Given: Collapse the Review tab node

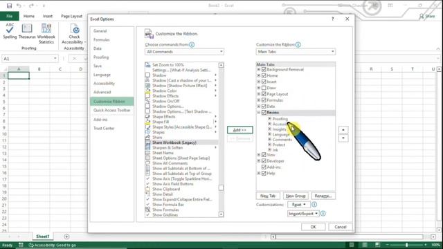Looking at the screenshot, I should tap(258, 113).
